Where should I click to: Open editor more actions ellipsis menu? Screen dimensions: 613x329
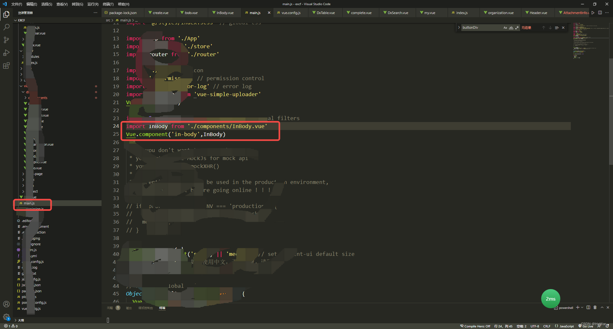[x=607, y=13]
